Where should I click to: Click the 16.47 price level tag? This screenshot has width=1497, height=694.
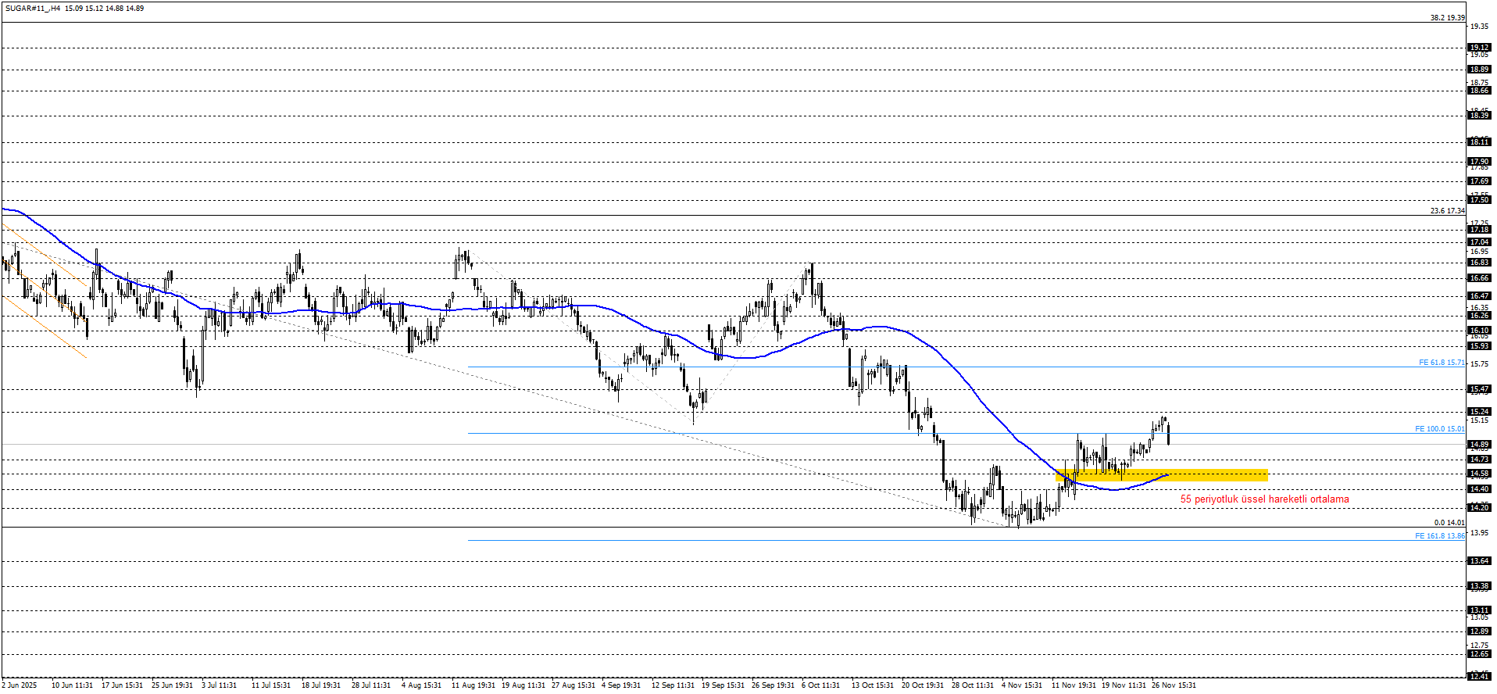[1479, 296]
